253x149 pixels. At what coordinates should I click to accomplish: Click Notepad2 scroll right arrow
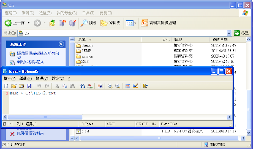(229, 117)
